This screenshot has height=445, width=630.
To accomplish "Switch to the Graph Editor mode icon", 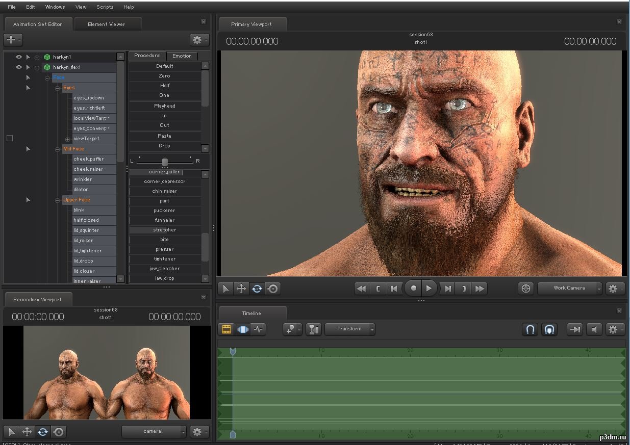I will (258, 329).
